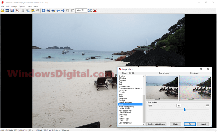Click the Zoom Out magnifier icon
The height and width of the screenshot is (132, 217).
coord(53,11)
